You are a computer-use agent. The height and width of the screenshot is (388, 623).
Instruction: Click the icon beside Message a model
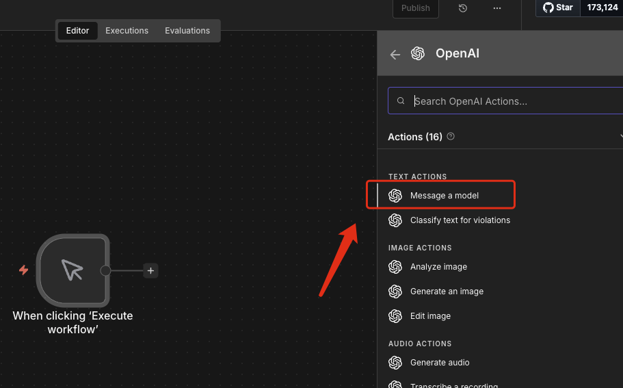tap(395, 196)
